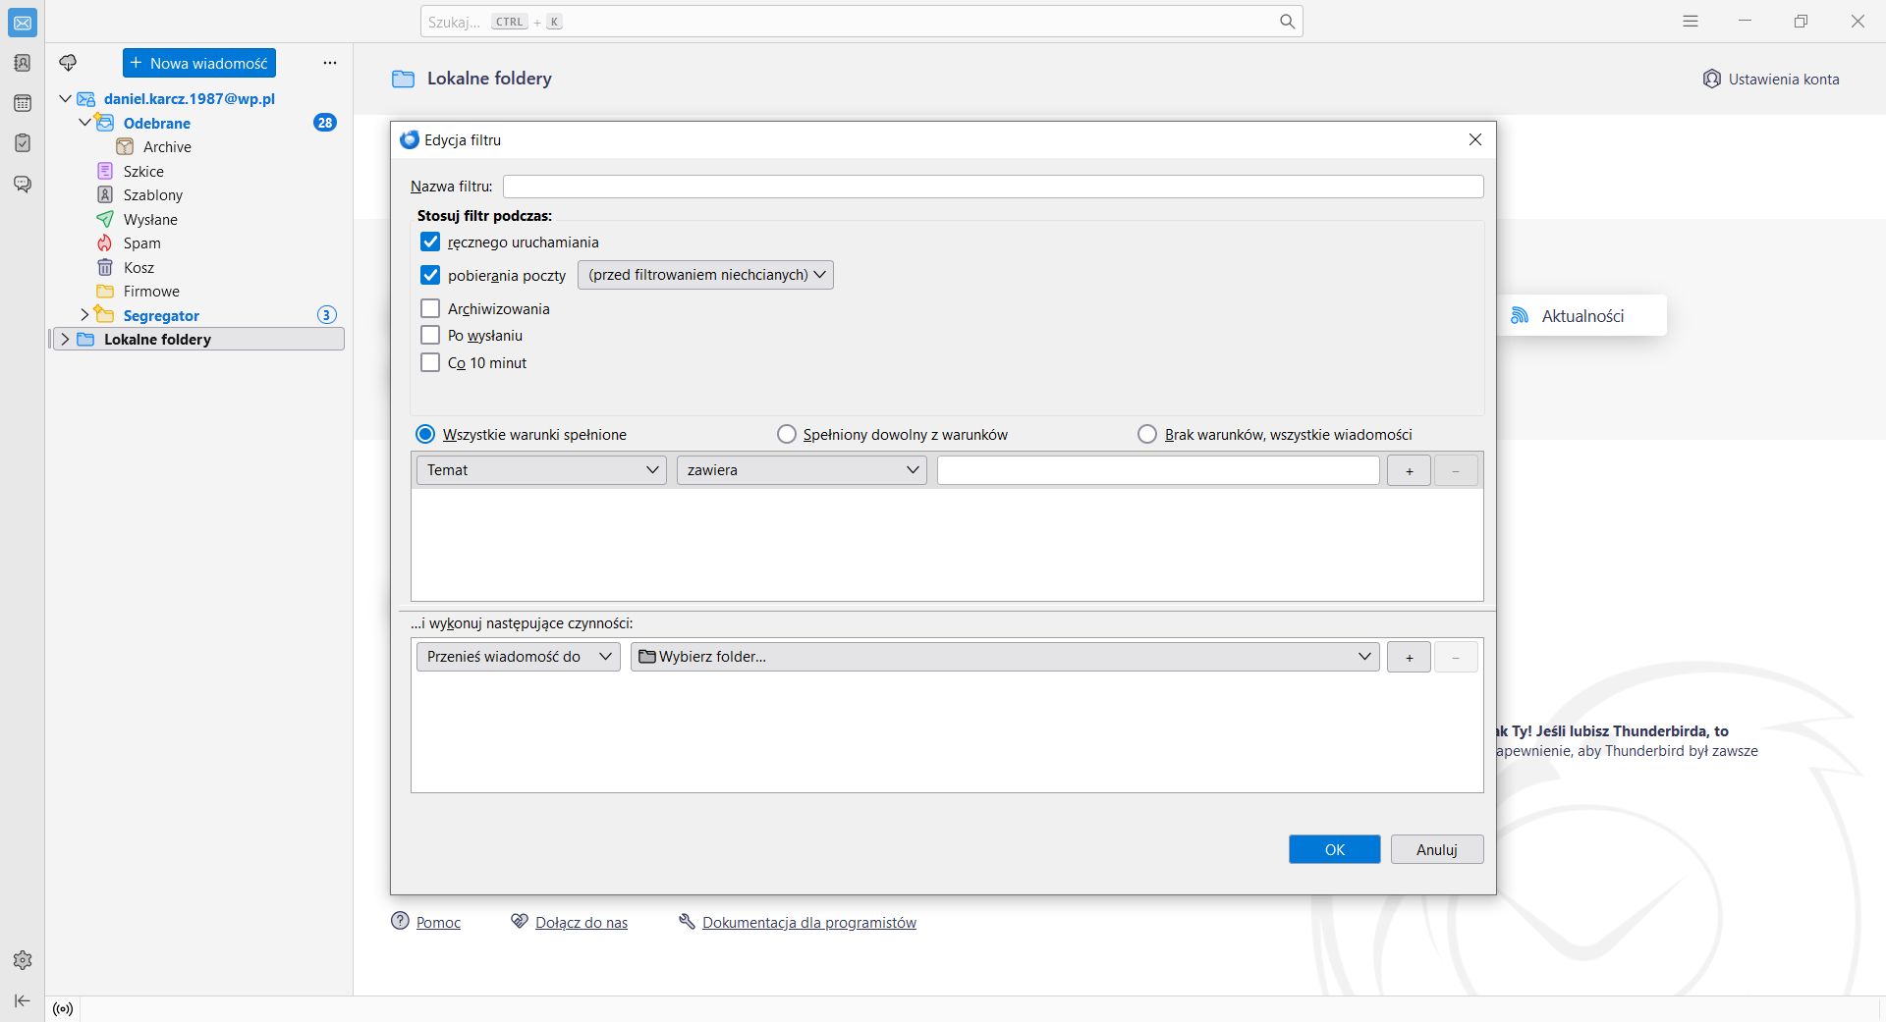Select the Wysłane sent icon

point(105,219)
